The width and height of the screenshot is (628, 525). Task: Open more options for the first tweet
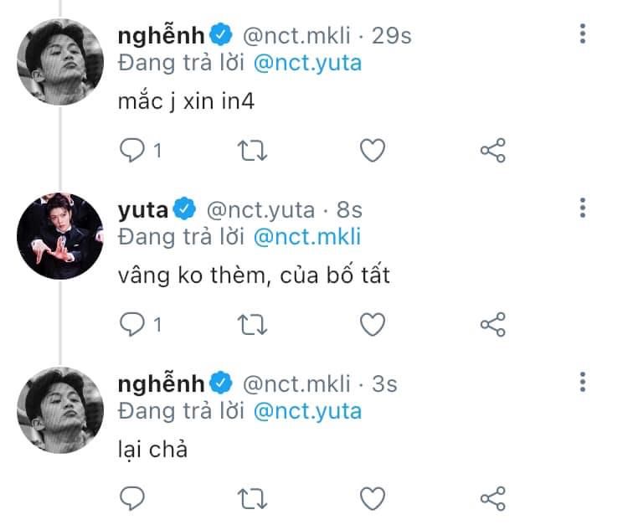[584, 35]
